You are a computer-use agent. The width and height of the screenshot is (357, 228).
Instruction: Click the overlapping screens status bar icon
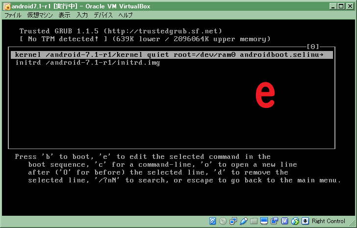tap(274, 221)
